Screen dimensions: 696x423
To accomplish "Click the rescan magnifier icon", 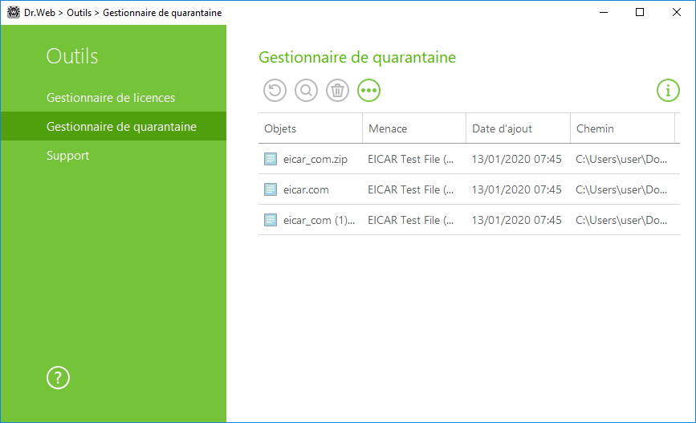I will pos(307,91).
